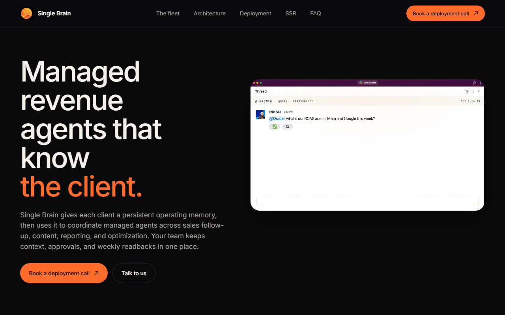Click the magnifying glass reaction pill
The height and width of the screenshot is (315, 505).
[288, 127]
